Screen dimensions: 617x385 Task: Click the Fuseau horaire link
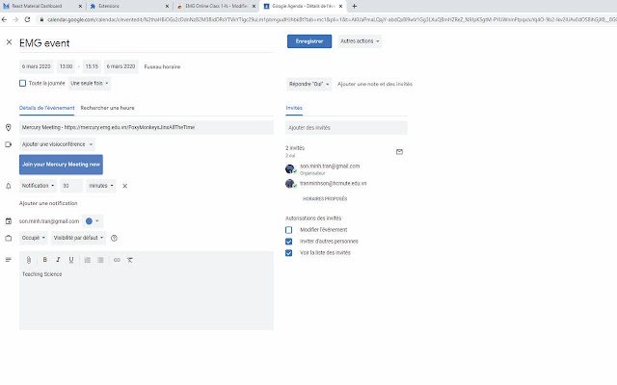[162, 66]
